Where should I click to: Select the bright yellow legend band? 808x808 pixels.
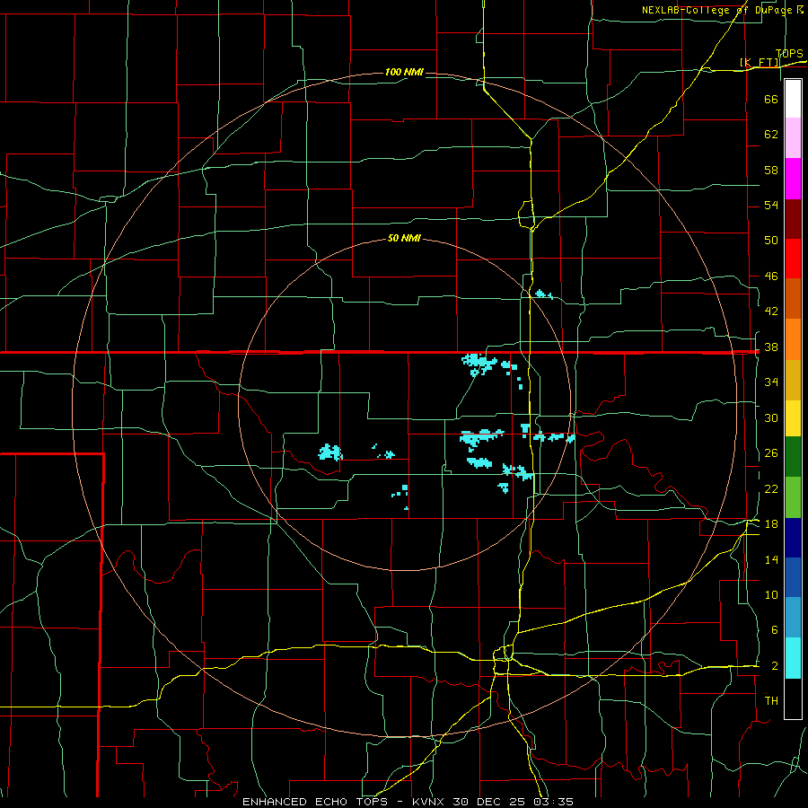click(x=793, y=418)
